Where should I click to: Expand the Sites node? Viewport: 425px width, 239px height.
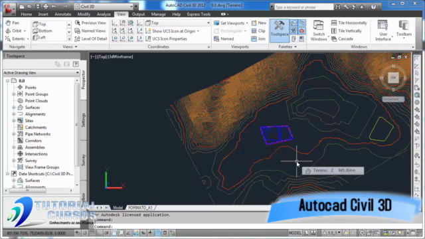pos(13,121)
